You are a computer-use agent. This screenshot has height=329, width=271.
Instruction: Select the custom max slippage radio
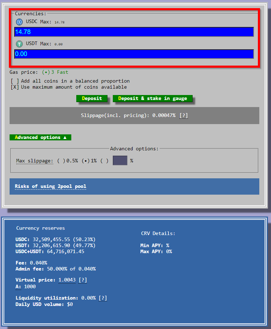click(x=104, y=161)
